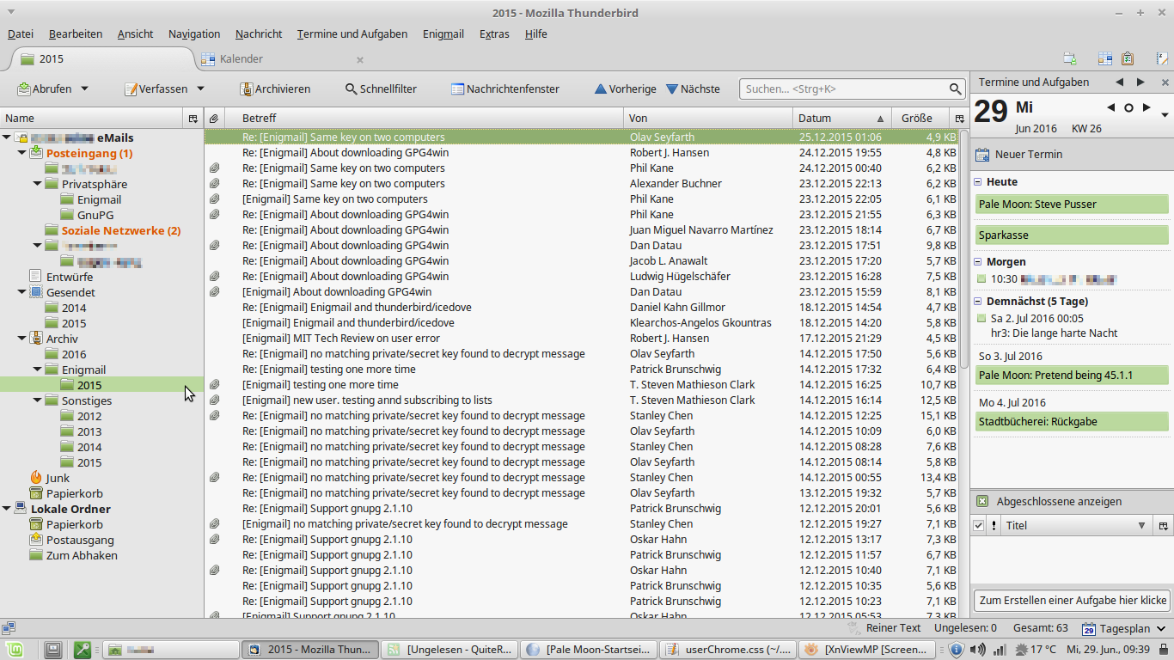The image size is (1174, 660).
Task: Click the Suchen search input field
Action: tap(844, 89)
